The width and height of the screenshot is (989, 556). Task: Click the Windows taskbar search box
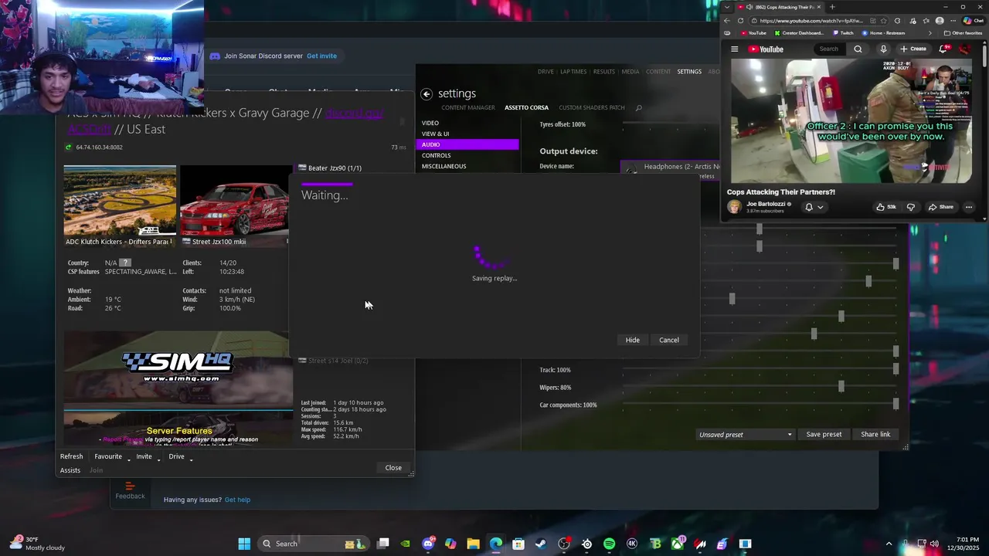[x=313, y=544]
